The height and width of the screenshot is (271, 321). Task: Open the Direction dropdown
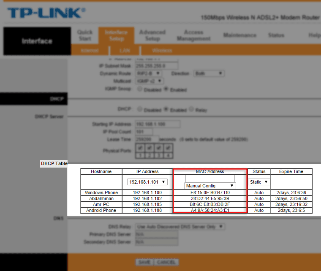click(209, 73)
